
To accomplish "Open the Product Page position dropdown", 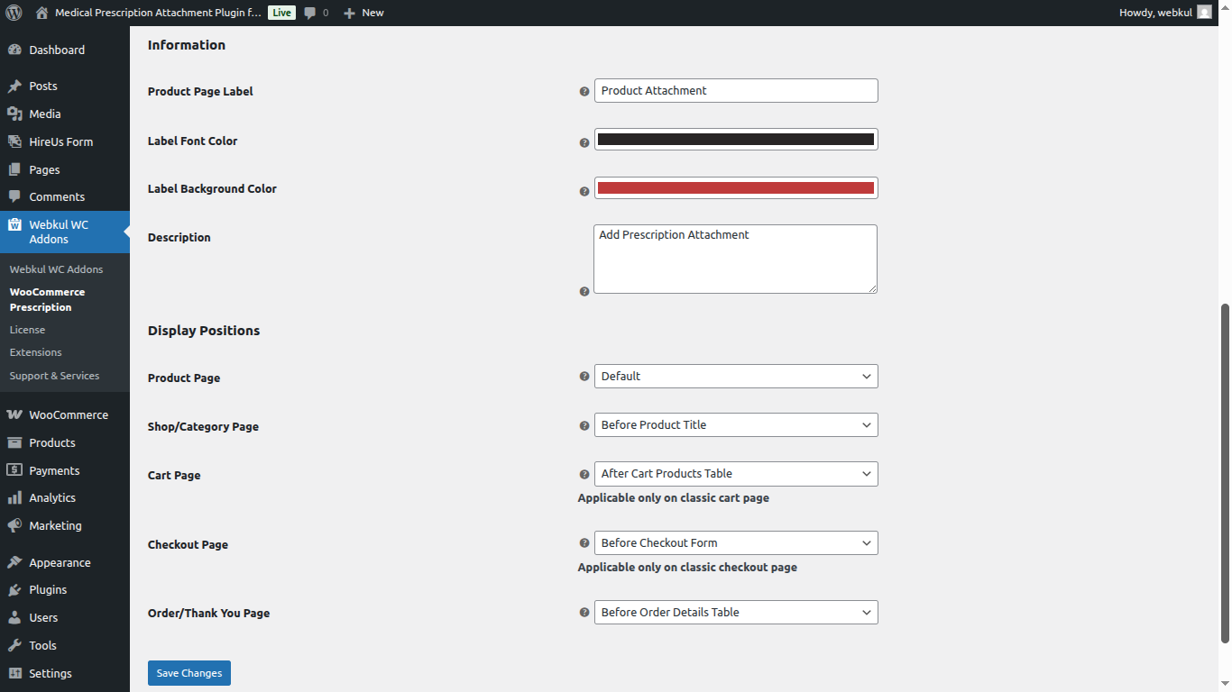I will click(736, 377).
